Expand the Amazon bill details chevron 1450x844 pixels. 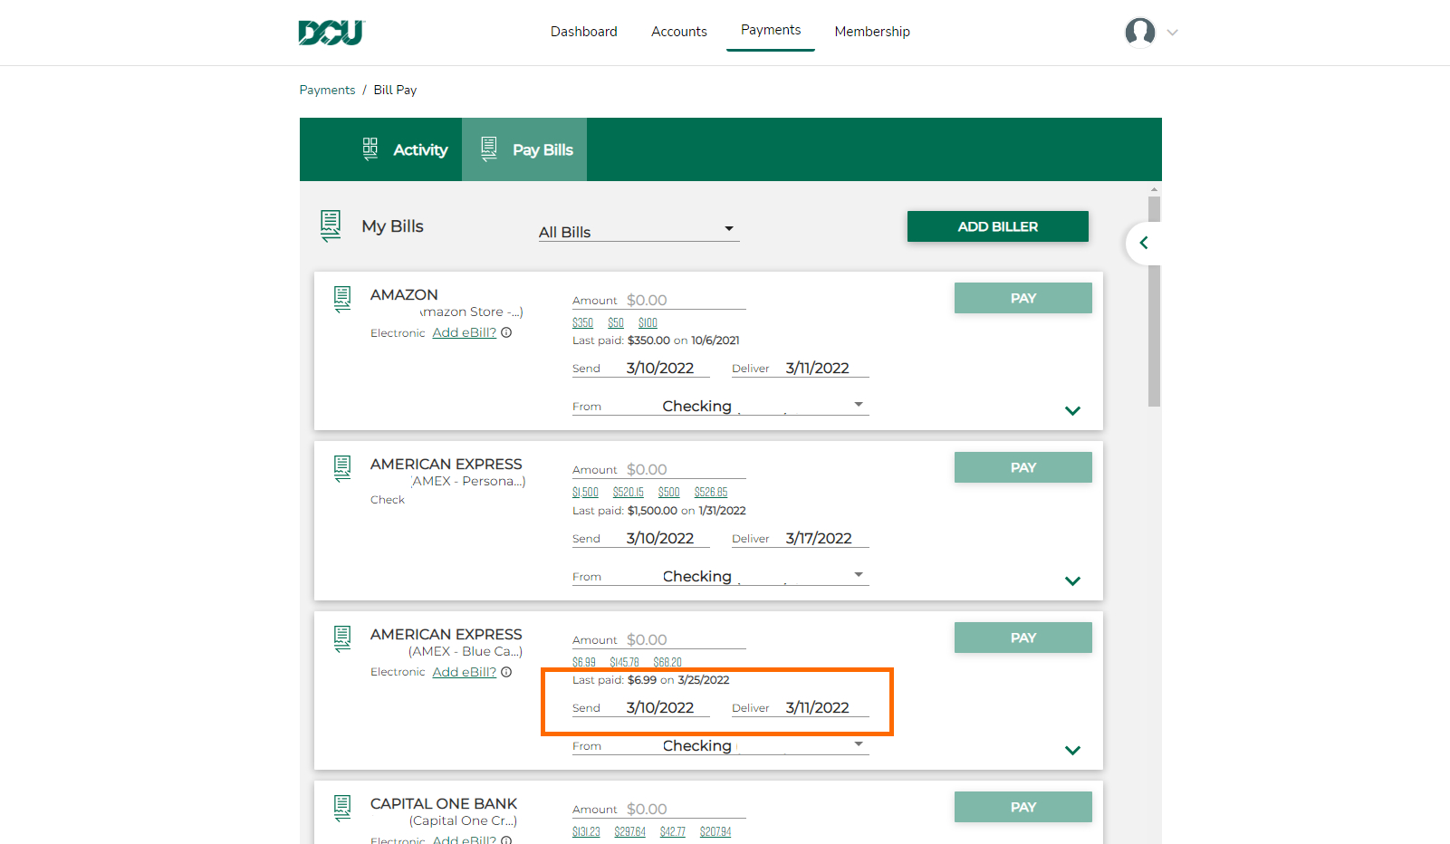pos(1072,411)
